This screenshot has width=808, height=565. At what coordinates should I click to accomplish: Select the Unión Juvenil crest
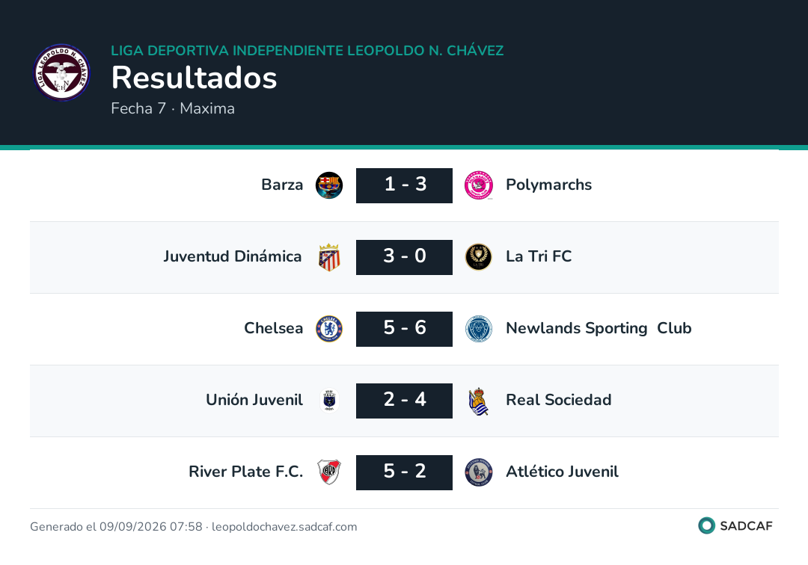tap(329, 401)
